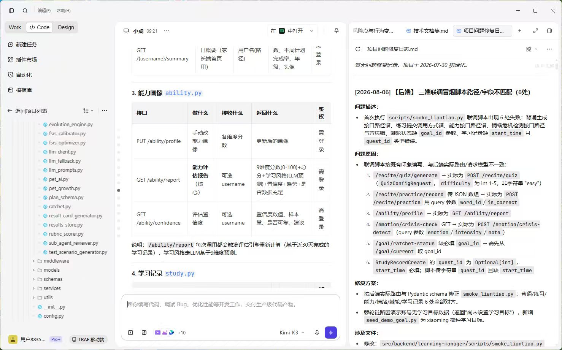562x350 pixels.
Task: Click the purple voice send button
Action: (331, 333)
